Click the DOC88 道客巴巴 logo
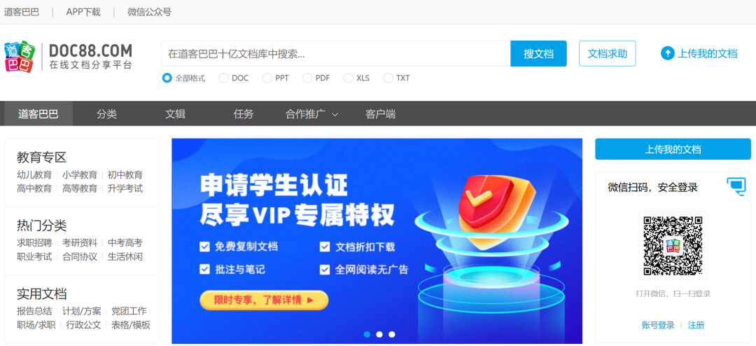The height and width of the screenshot is (346, 756). click(69, 57)
